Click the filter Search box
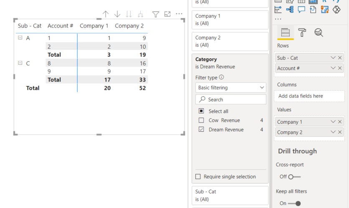349x208 pixels. coord(230,99)
